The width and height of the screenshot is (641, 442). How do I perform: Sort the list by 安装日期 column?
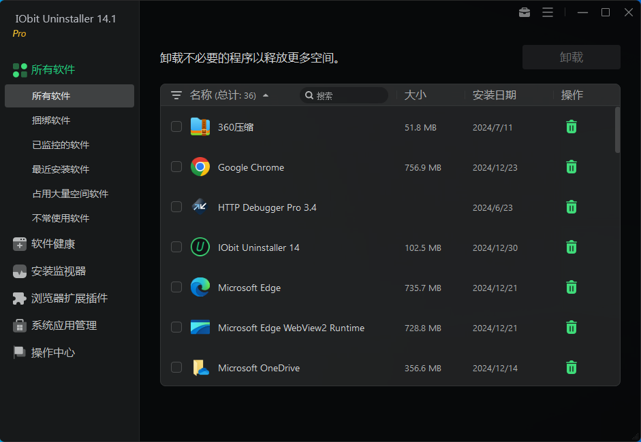click(495, 95)
